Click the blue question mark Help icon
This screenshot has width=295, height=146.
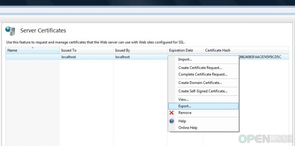[171, 121]
